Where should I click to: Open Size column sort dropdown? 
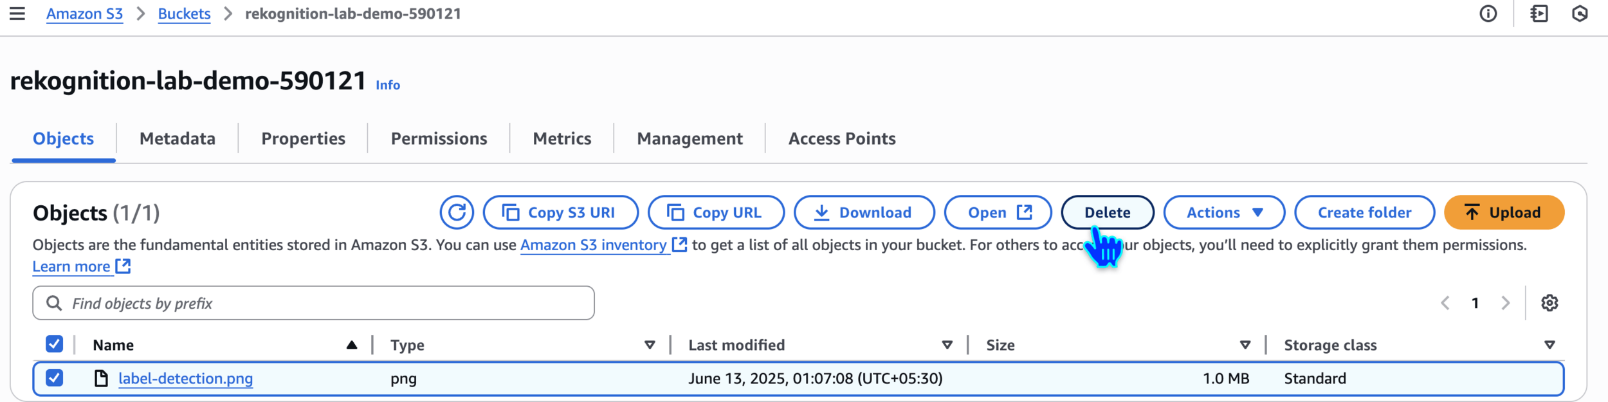(1245, 345)
